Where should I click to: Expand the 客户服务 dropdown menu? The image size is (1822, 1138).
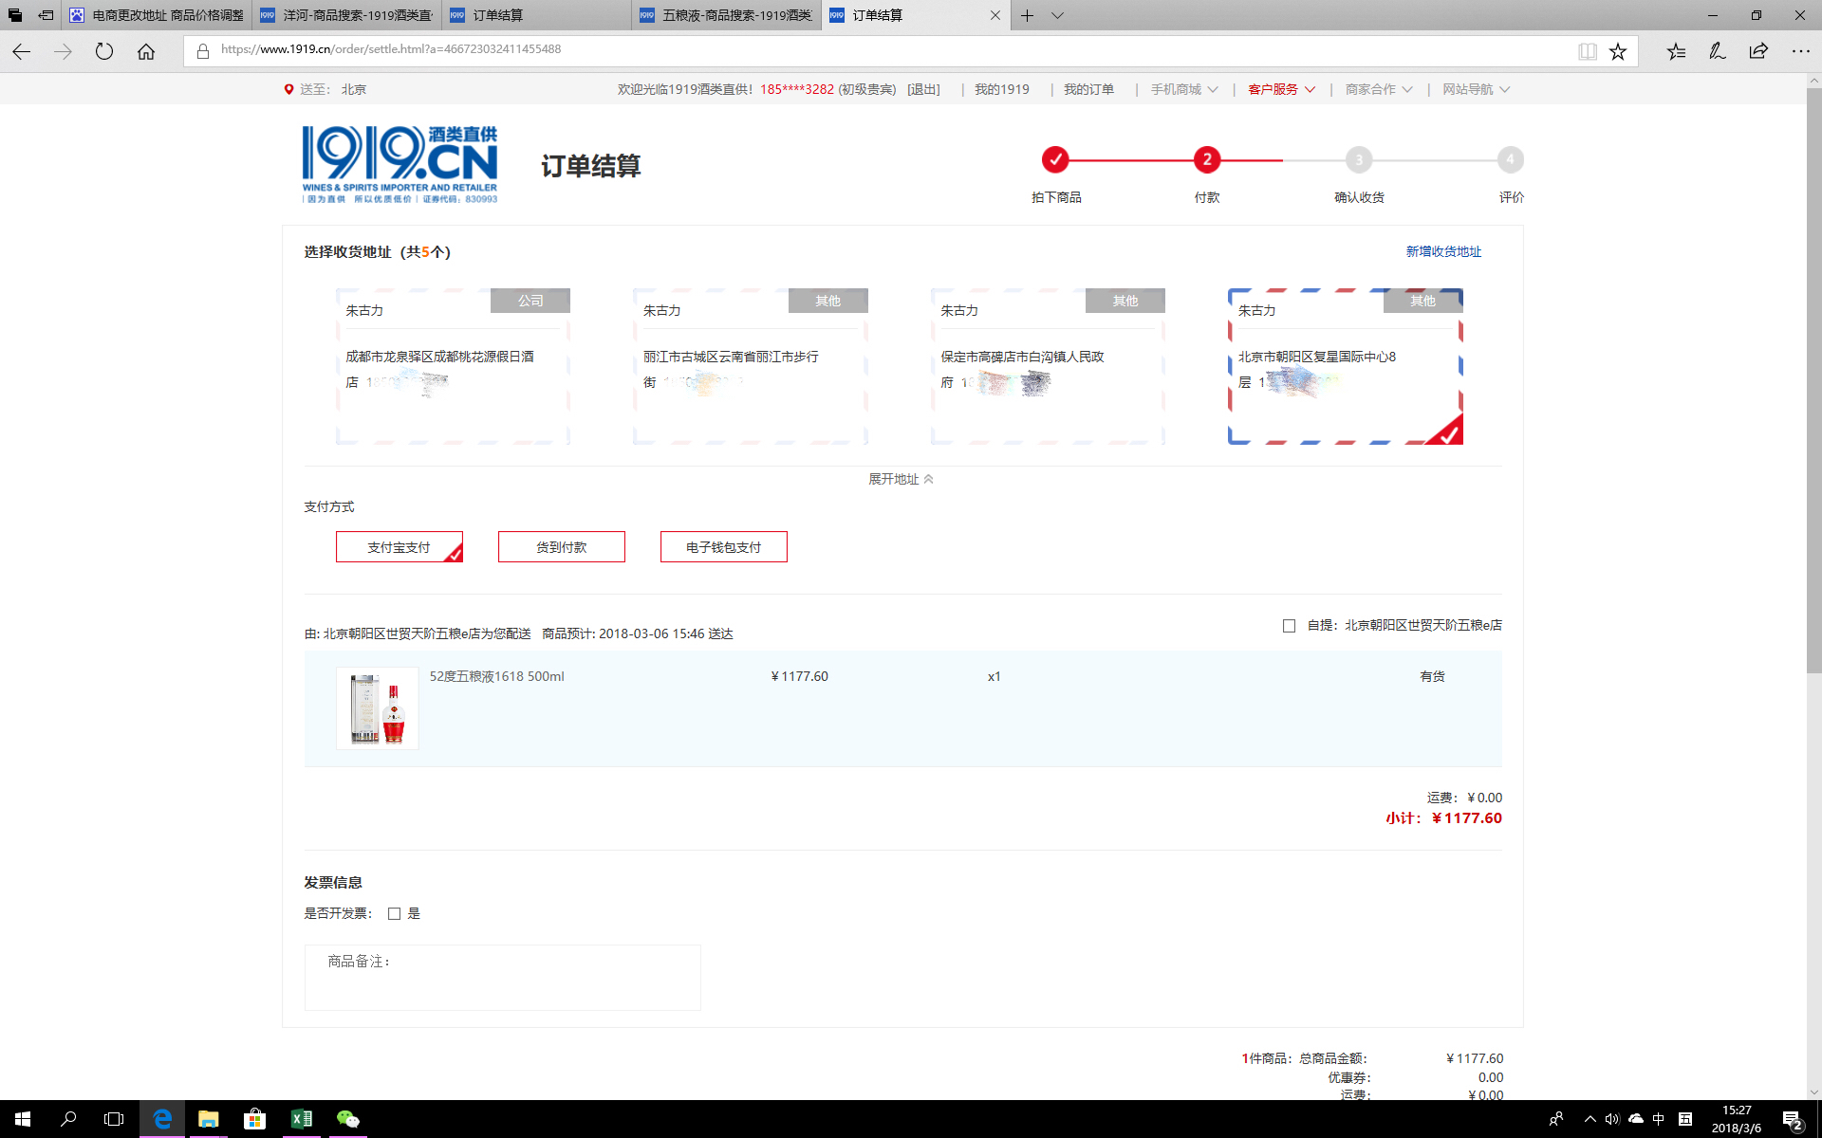1281,89
